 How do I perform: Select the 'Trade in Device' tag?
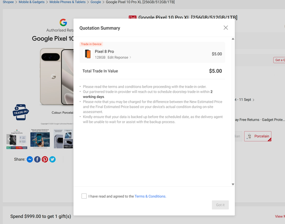[91, 44]
